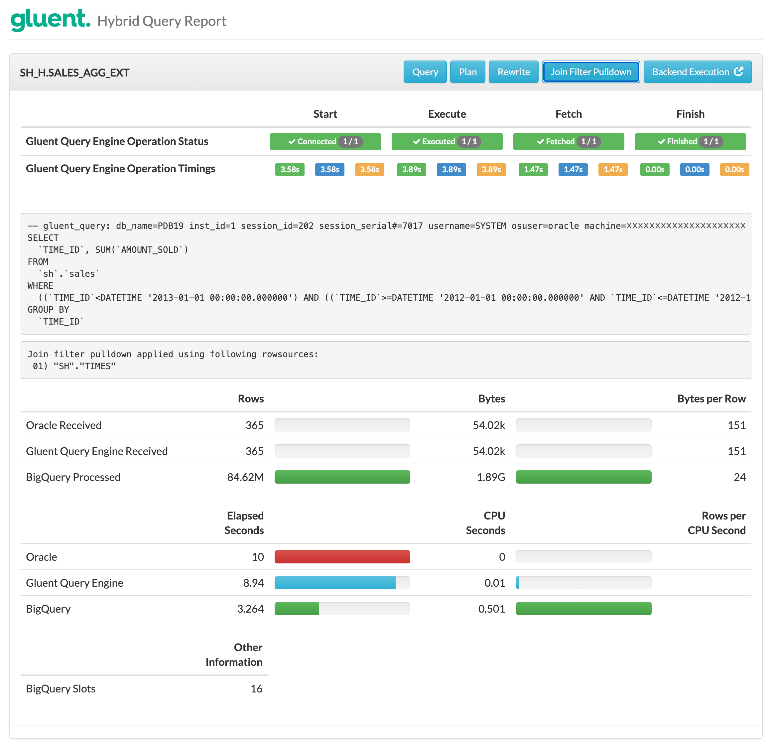Click the blue 3.89s Execute timing badge
Viewport: 772px width, 745px height.
[x=451, y=169]
